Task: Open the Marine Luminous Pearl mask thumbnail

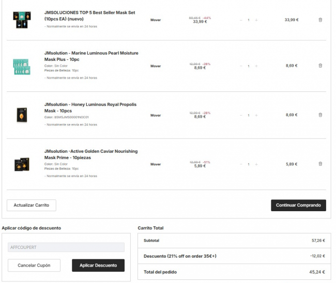Action: point(22,67)
